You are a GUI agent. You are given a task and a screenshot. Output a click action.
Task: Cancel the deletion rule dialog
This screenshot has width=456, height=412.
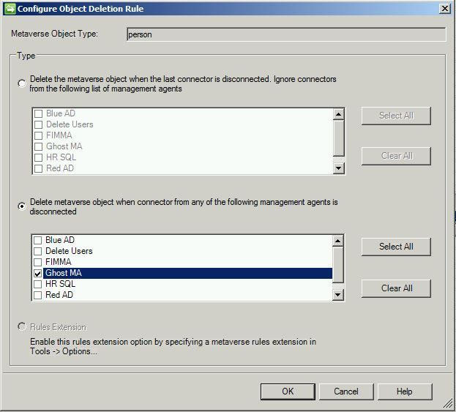click(x=346, y=392)
